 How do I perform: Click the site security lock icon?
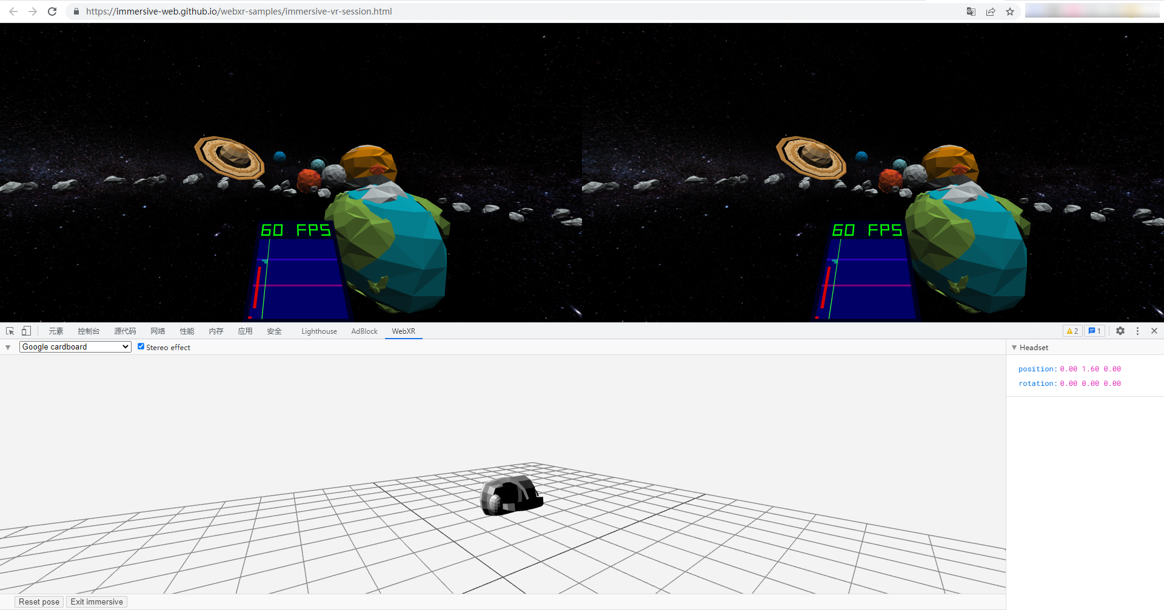[76, 11]
